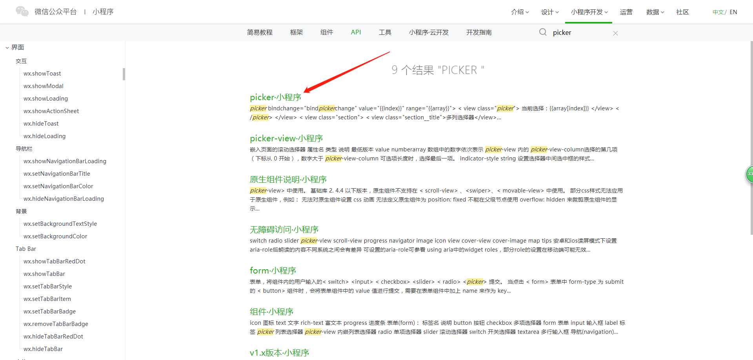The height and width of the screenshot is (360, 753).
Task: Open the 设计 dropdown menu
Action: pos(550,12)
